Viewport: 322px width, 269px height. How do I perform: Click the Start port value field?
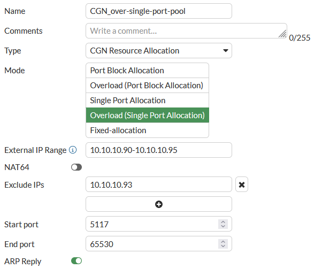[x=152, y=225]
